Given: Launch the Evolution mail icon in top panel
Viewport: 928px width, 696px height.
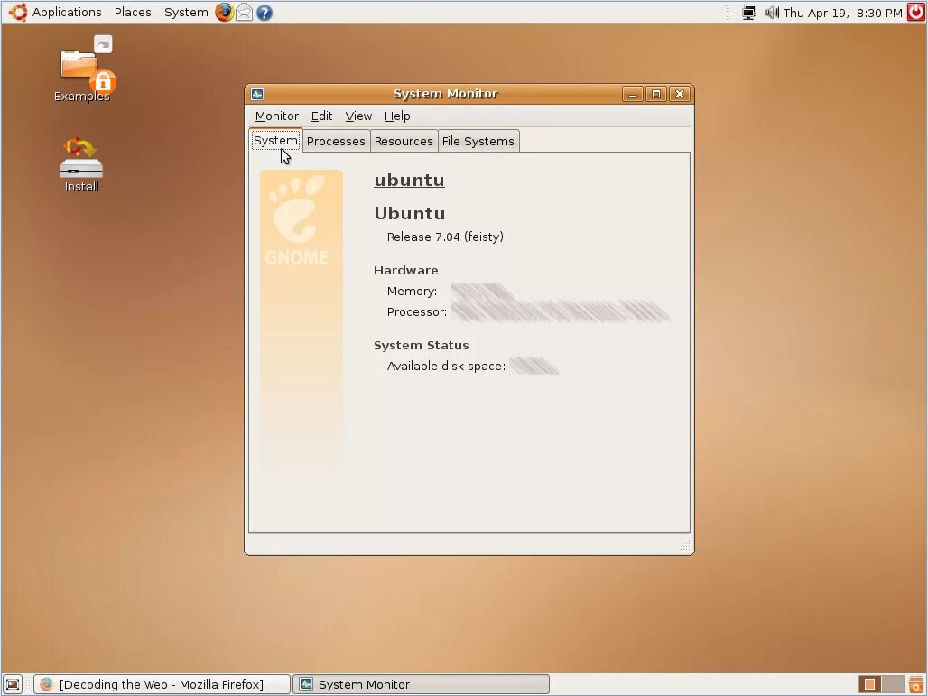Looking at the screenshot, I should click(245, 12).
